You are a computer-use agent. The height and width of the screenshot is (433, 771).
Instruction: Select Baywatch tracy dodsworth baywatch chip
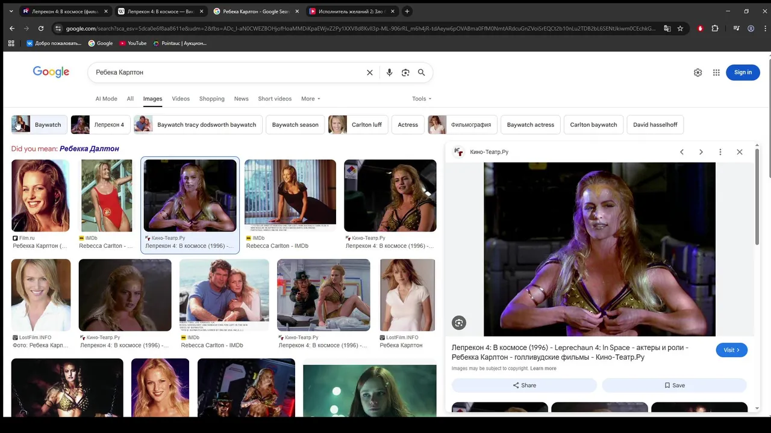click(x=198, y=125)
